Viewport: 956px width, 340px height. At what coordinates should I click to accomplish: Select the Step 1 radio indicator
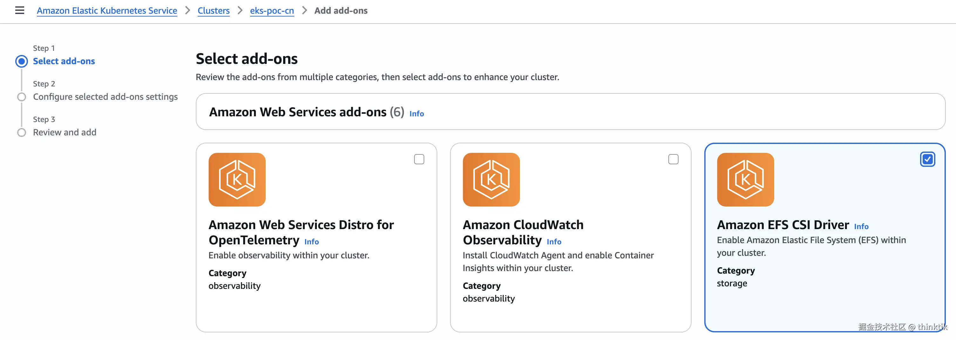click(22, 61)
